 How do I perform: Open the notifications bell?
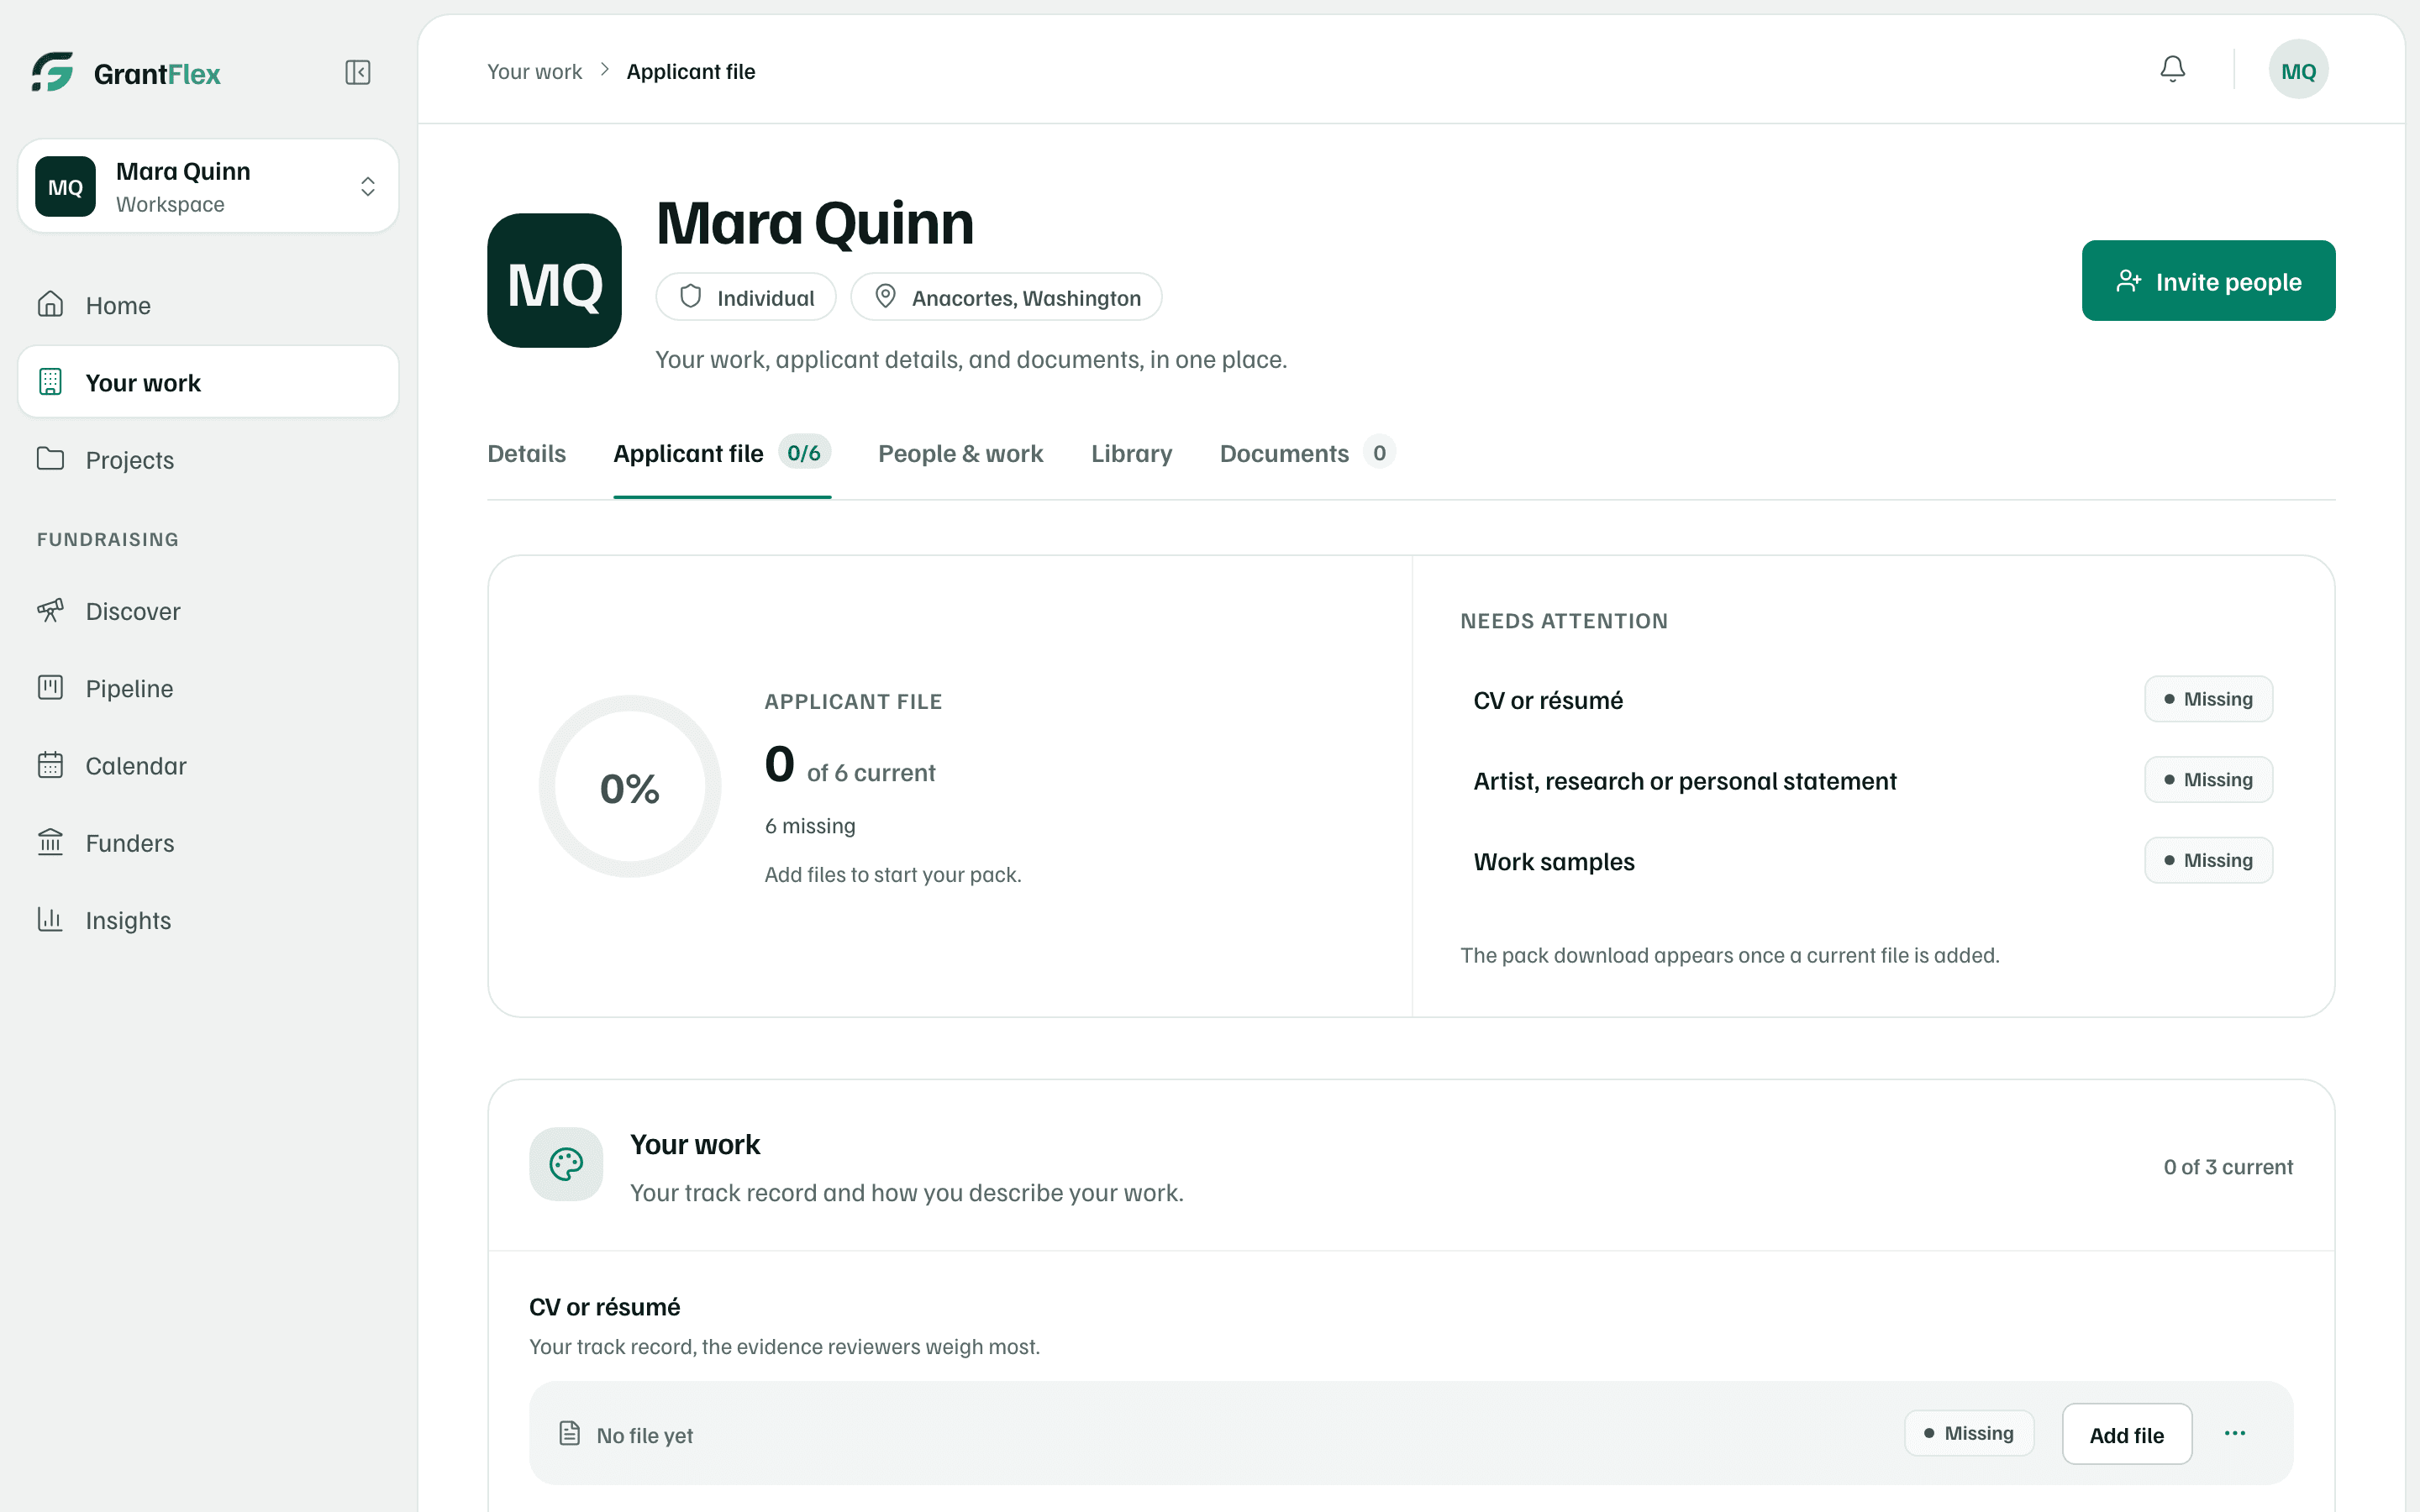(x=2172, y=69)
